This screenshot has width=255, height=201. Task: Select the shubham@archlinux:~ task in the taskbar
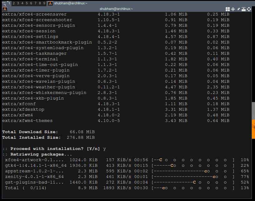point(71,3)
